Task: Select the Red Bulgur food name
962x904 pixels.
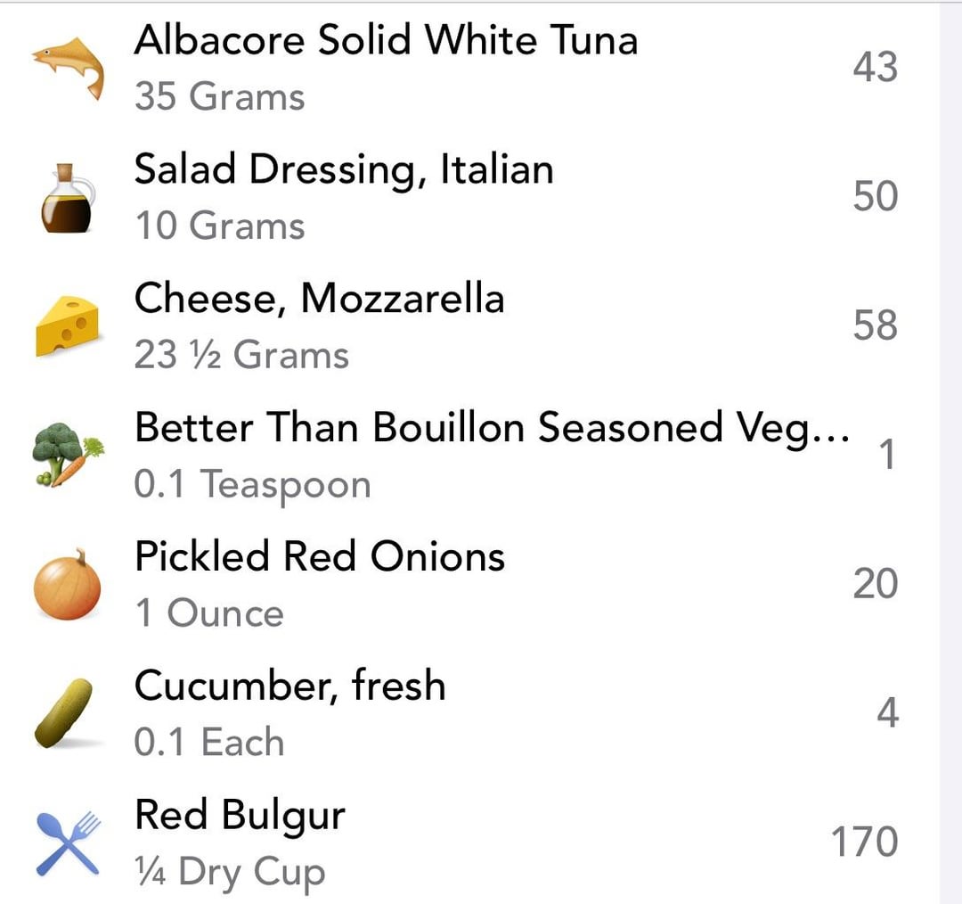Action: click(x=240, y=815)
